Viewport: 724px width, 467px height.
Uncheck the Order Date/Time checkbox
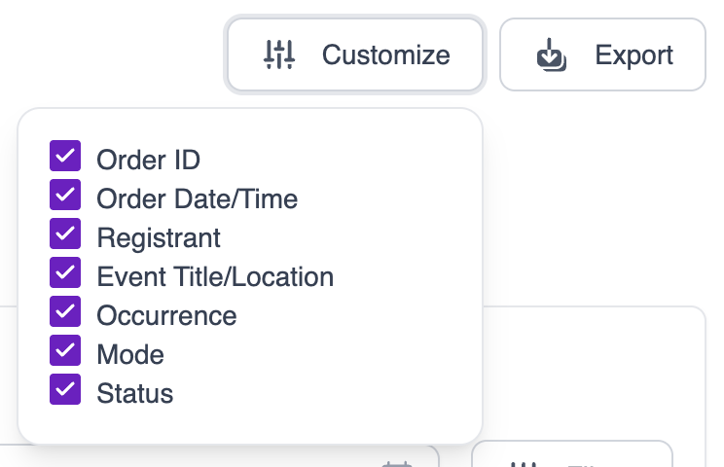65,196
